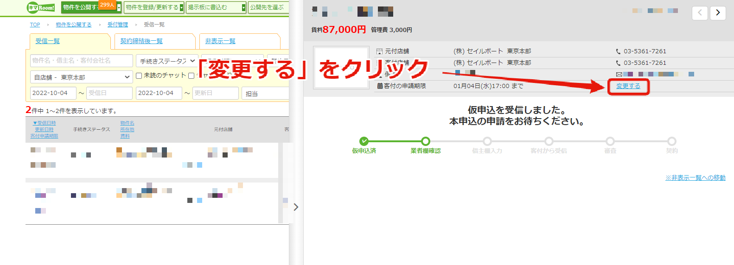
Task: Click the envelope mail icon
Action: click(x=619, y=74)
